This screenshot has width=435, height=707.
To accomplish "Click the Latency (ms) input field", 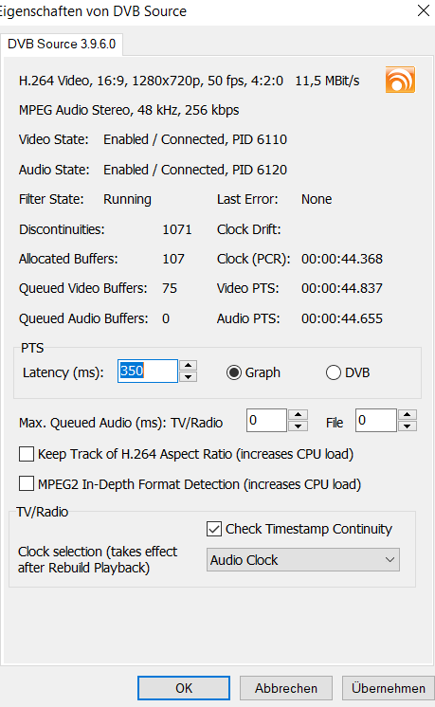I will [148, 372].
